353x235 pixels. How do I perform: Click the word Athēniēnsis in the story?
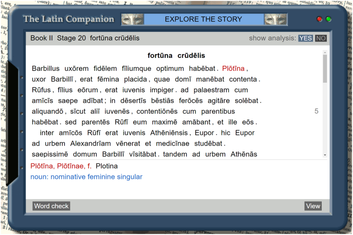(169, 133)
